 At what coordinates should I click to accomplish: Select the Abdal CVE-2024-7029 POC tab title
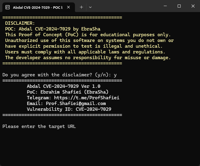[x=37, y=7]
